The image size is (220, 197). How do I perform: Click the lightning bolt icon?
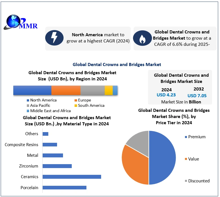pyautogui.click(x=54, y=39)
